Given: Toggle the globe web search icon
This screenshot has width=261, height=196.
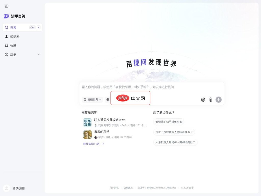Looking at the screenshot, I should click(x=108, y=100).
